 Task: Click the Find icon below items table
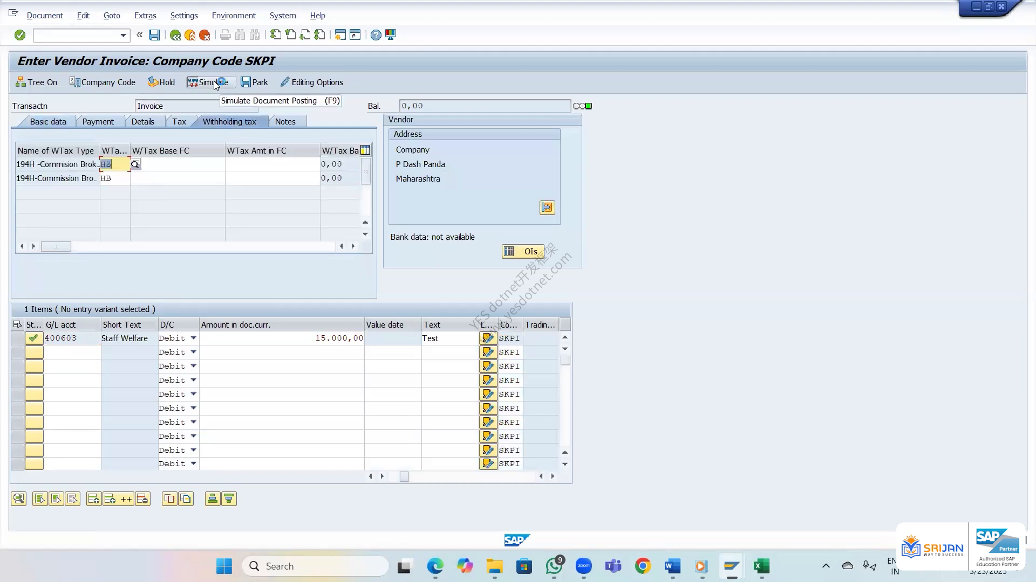pyautogui.click(x=19, y=499)
